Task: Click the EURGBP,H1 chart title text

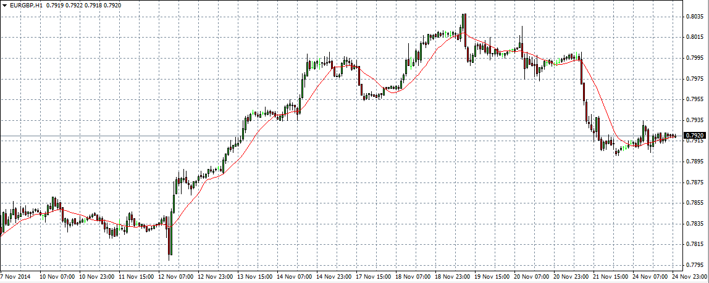Action: coord(25,4)
